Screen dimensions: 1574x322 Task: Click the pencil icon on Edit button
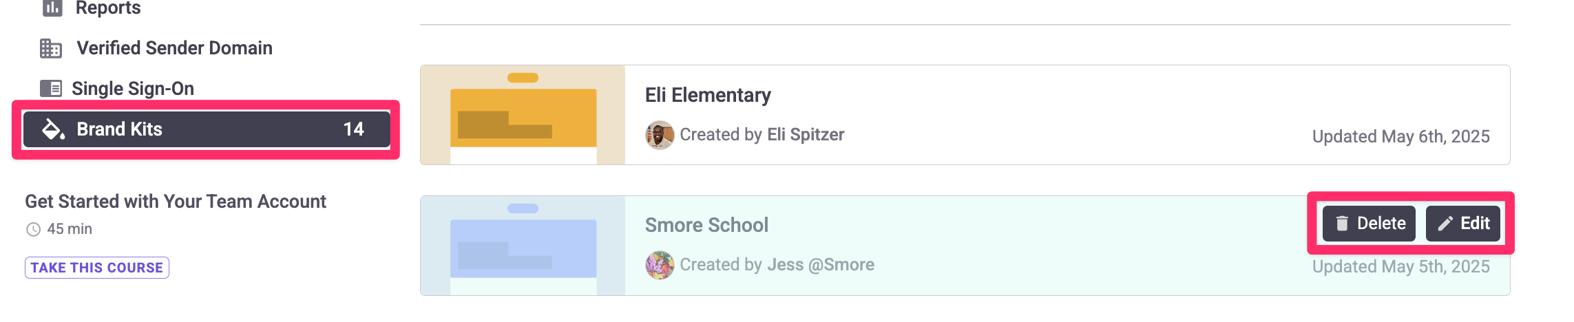point(1445,224)
